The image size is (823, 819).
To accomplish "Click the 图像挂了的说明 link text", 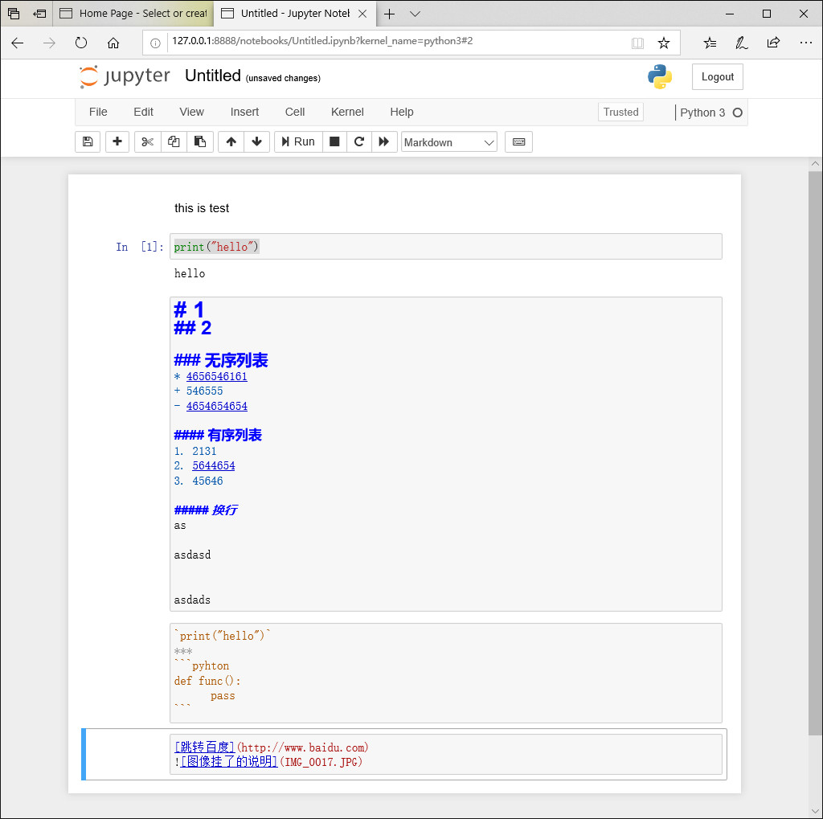I will click(x=229, y=761).
